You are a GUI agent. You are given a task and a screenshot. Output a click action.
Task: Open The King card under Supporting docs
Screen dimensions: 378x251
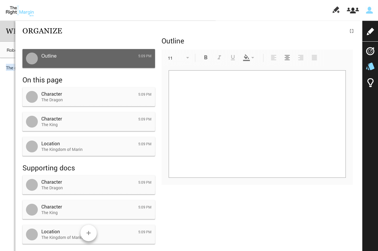pyautogui.click(x=89, y=210)
